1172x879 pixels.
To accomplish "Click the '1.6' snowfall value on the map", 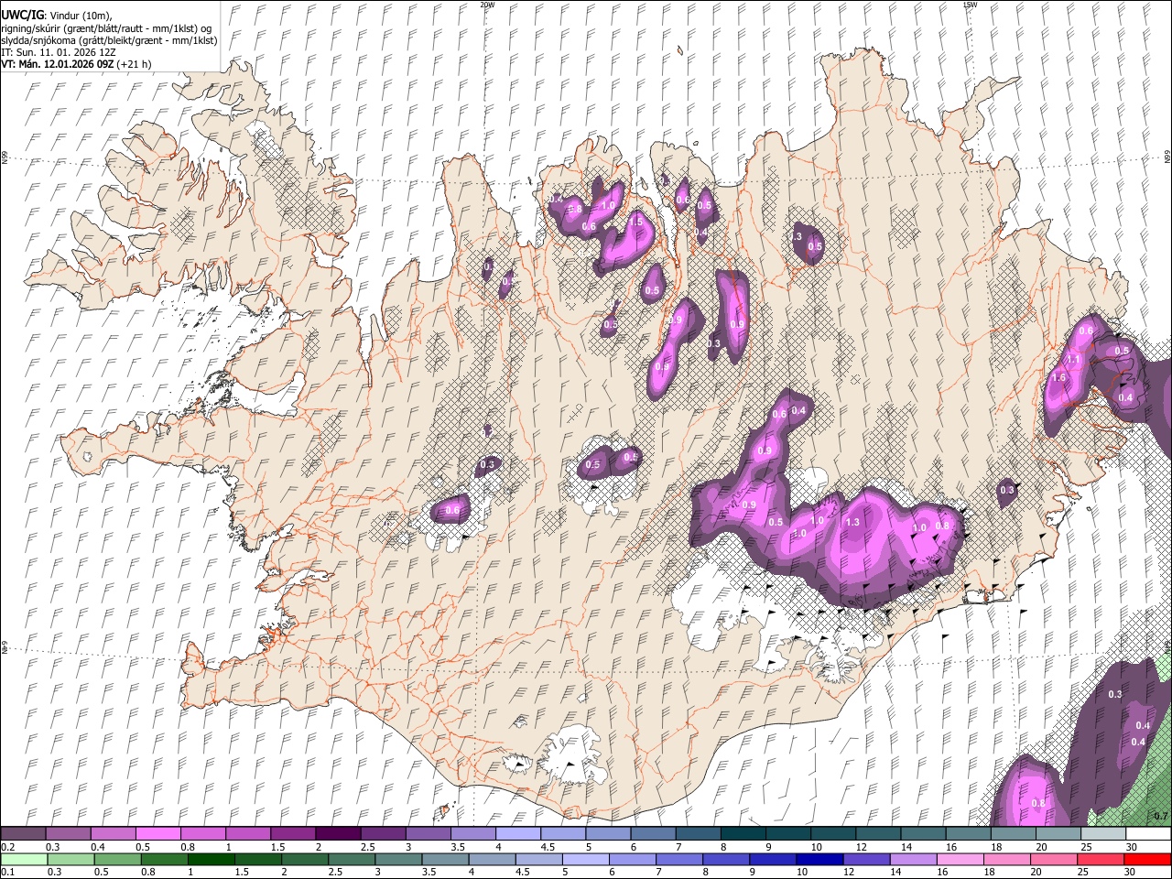I will pyautogui.click(x=1059, y=378).
